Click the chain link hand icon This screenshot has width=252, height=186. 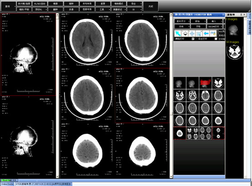pyautogui.click(x=213, y=34)
